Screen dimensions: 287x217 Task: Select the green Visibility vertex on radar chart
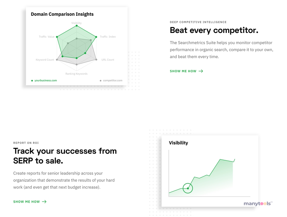tap(77, 26)
